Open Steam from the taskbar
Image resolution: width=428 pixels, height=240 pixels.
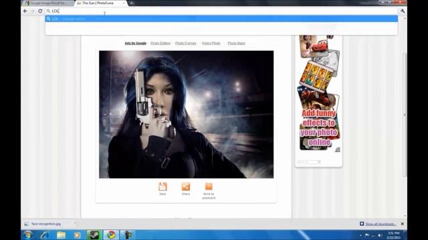(94, 235)
